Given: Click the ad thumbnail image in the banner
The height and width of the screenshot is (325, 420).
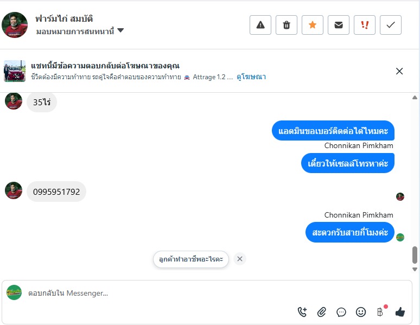Looking at the screenshot, I should pos(15,71).
